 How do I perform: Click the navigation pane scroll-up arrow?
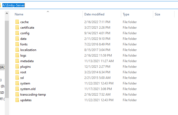coord(7,14)
